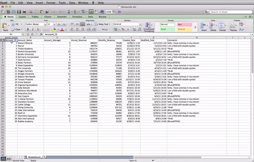
Task: Click the Wrap Text button
Action: coord(102,24)
